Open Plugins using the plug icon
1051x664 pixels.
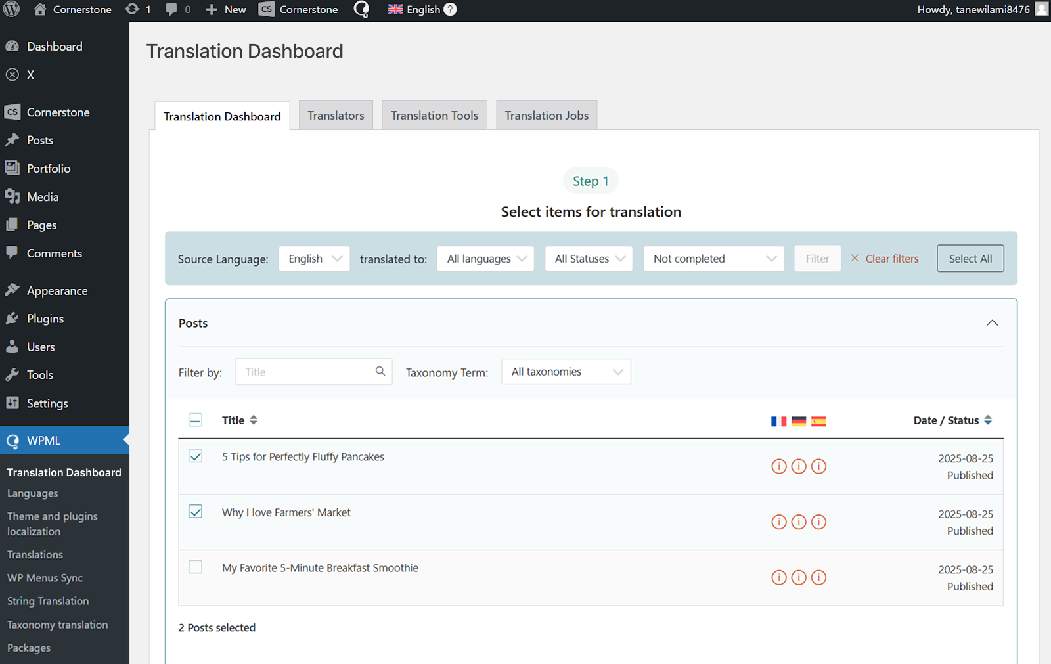pyautogui.click(x=12, y=318)
